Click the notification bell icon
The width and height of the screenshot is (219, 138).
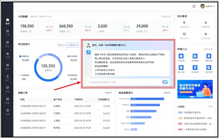tap(194, 6)
